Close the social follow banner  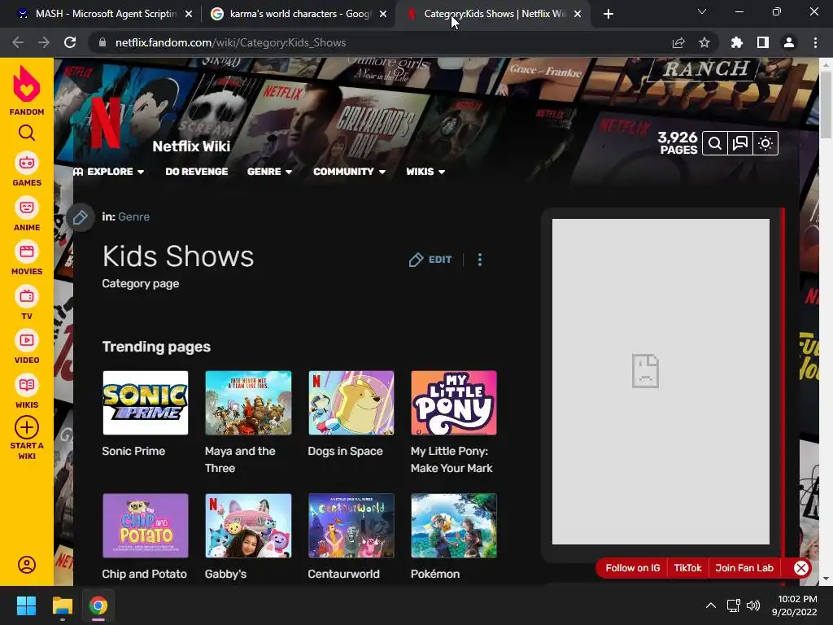tap(801, 568)
